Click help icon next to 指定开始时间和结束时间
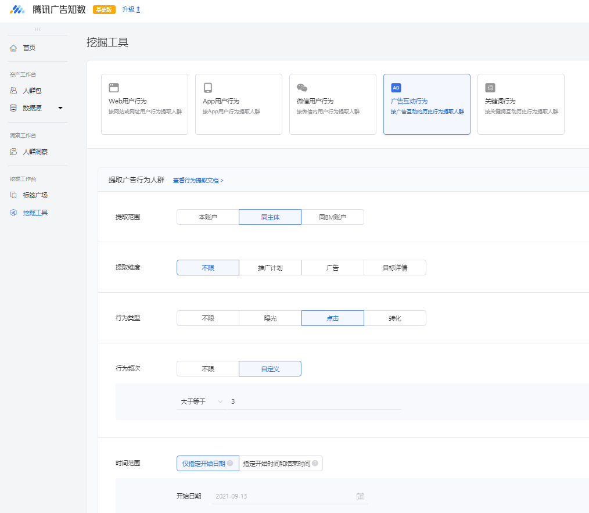The width and height of the screenshot is (589, 513). click(315, 463)
